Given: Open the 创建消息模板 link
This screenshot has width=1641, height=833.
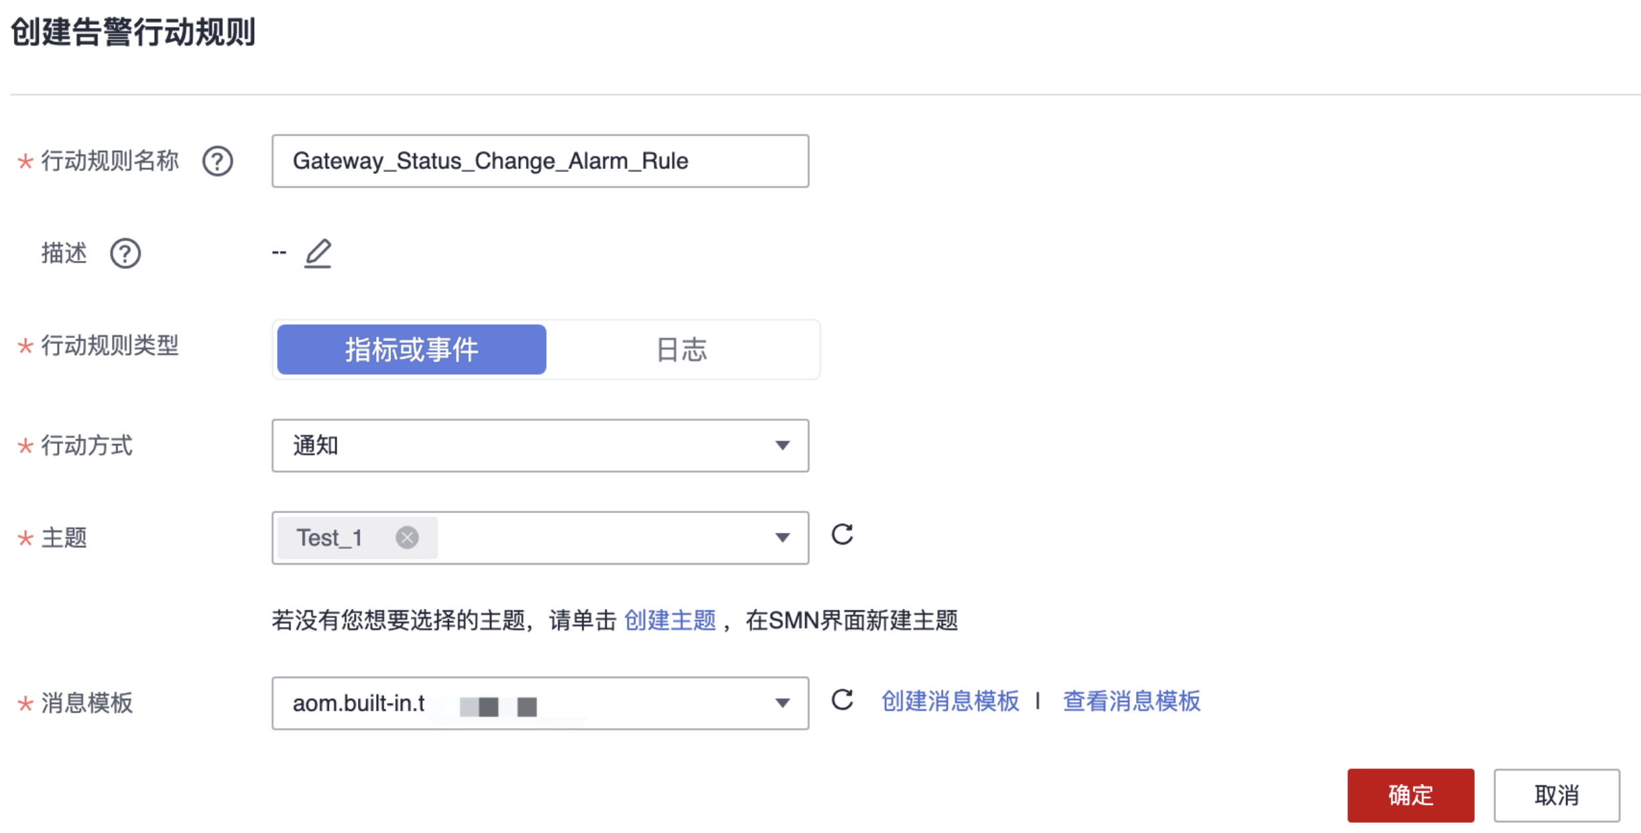Looking at the screenshot, I should click(x=949, y=701).
